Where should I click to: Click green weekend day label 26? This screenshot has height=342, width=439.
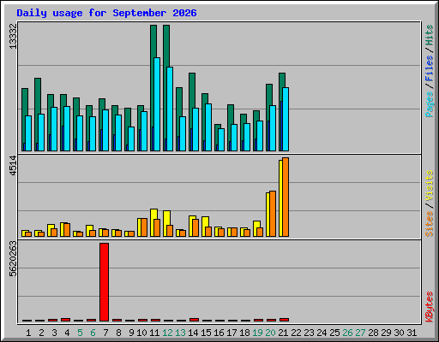tap(347, 333)
